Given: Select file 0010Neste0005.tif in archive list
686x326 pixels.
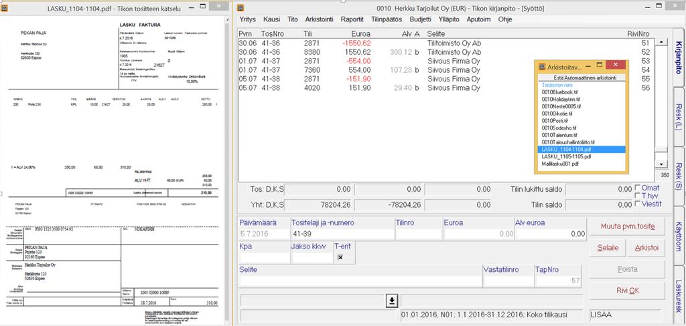Looking at the screenshot, I should coord(561,106).
